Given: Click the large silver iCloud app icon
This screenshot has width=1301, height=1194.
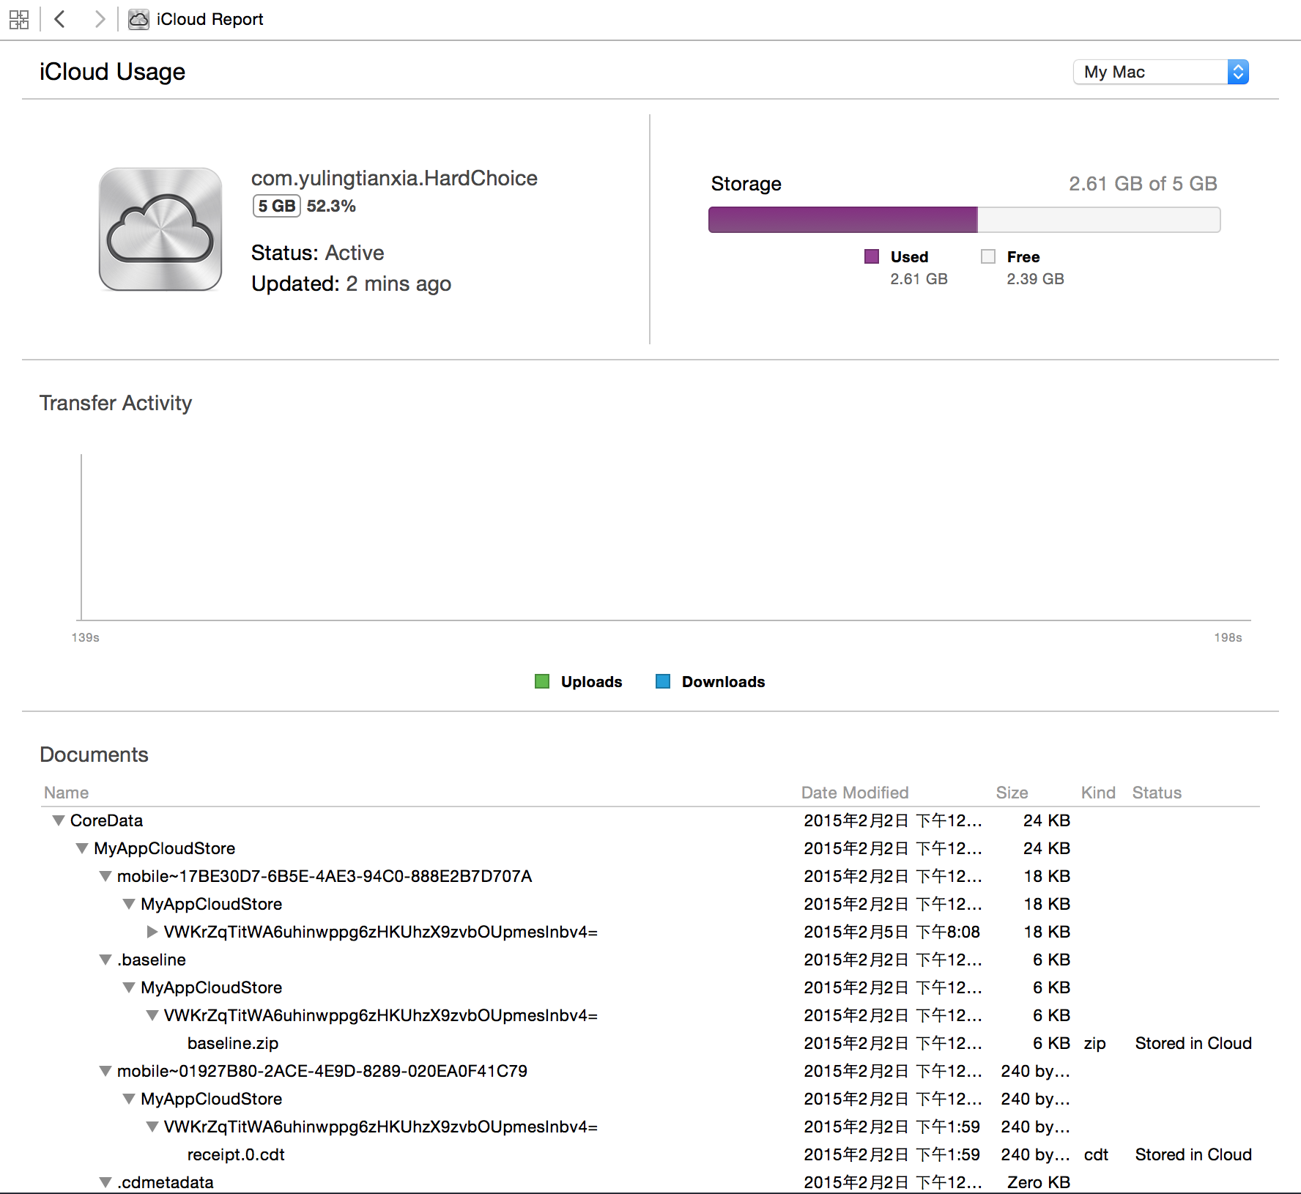Looking at the screenshot, I should coord(160,229).
